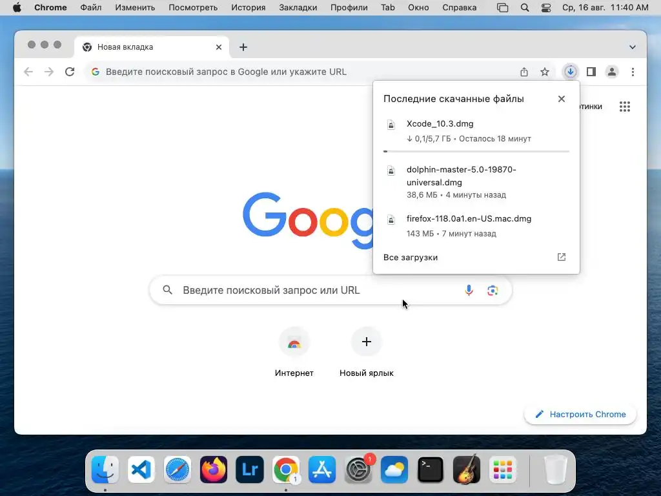Launch Lightroom from the Dock
The height and width of the screenshot is (496, 661).
(x=250, y=470)
